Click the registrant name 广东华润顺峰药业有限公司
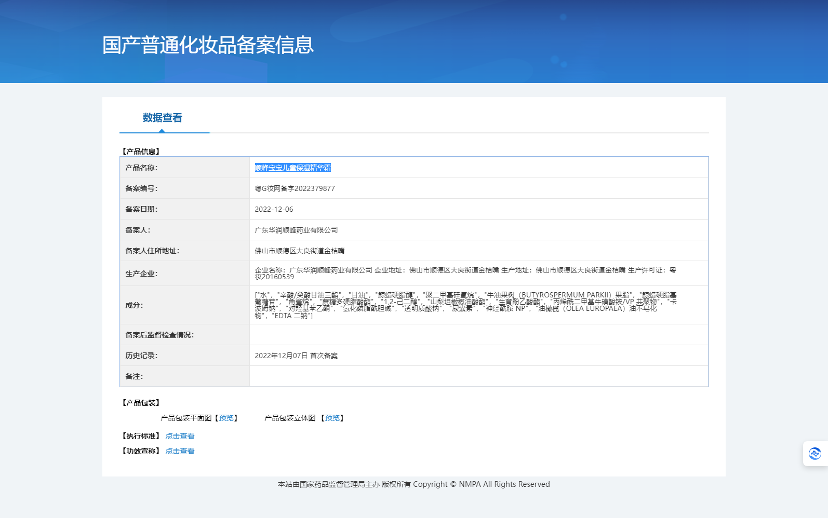 pos(296,230)
